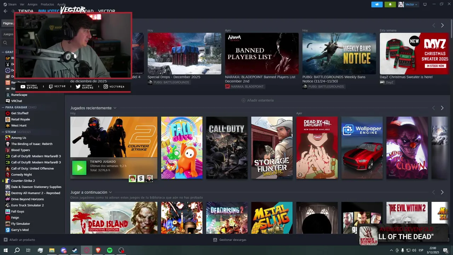Image resolution: width=453 pixels, height=255 pixels.
Task: Open the Storage Hunter Simulator cover
Action: pos(272,148)
